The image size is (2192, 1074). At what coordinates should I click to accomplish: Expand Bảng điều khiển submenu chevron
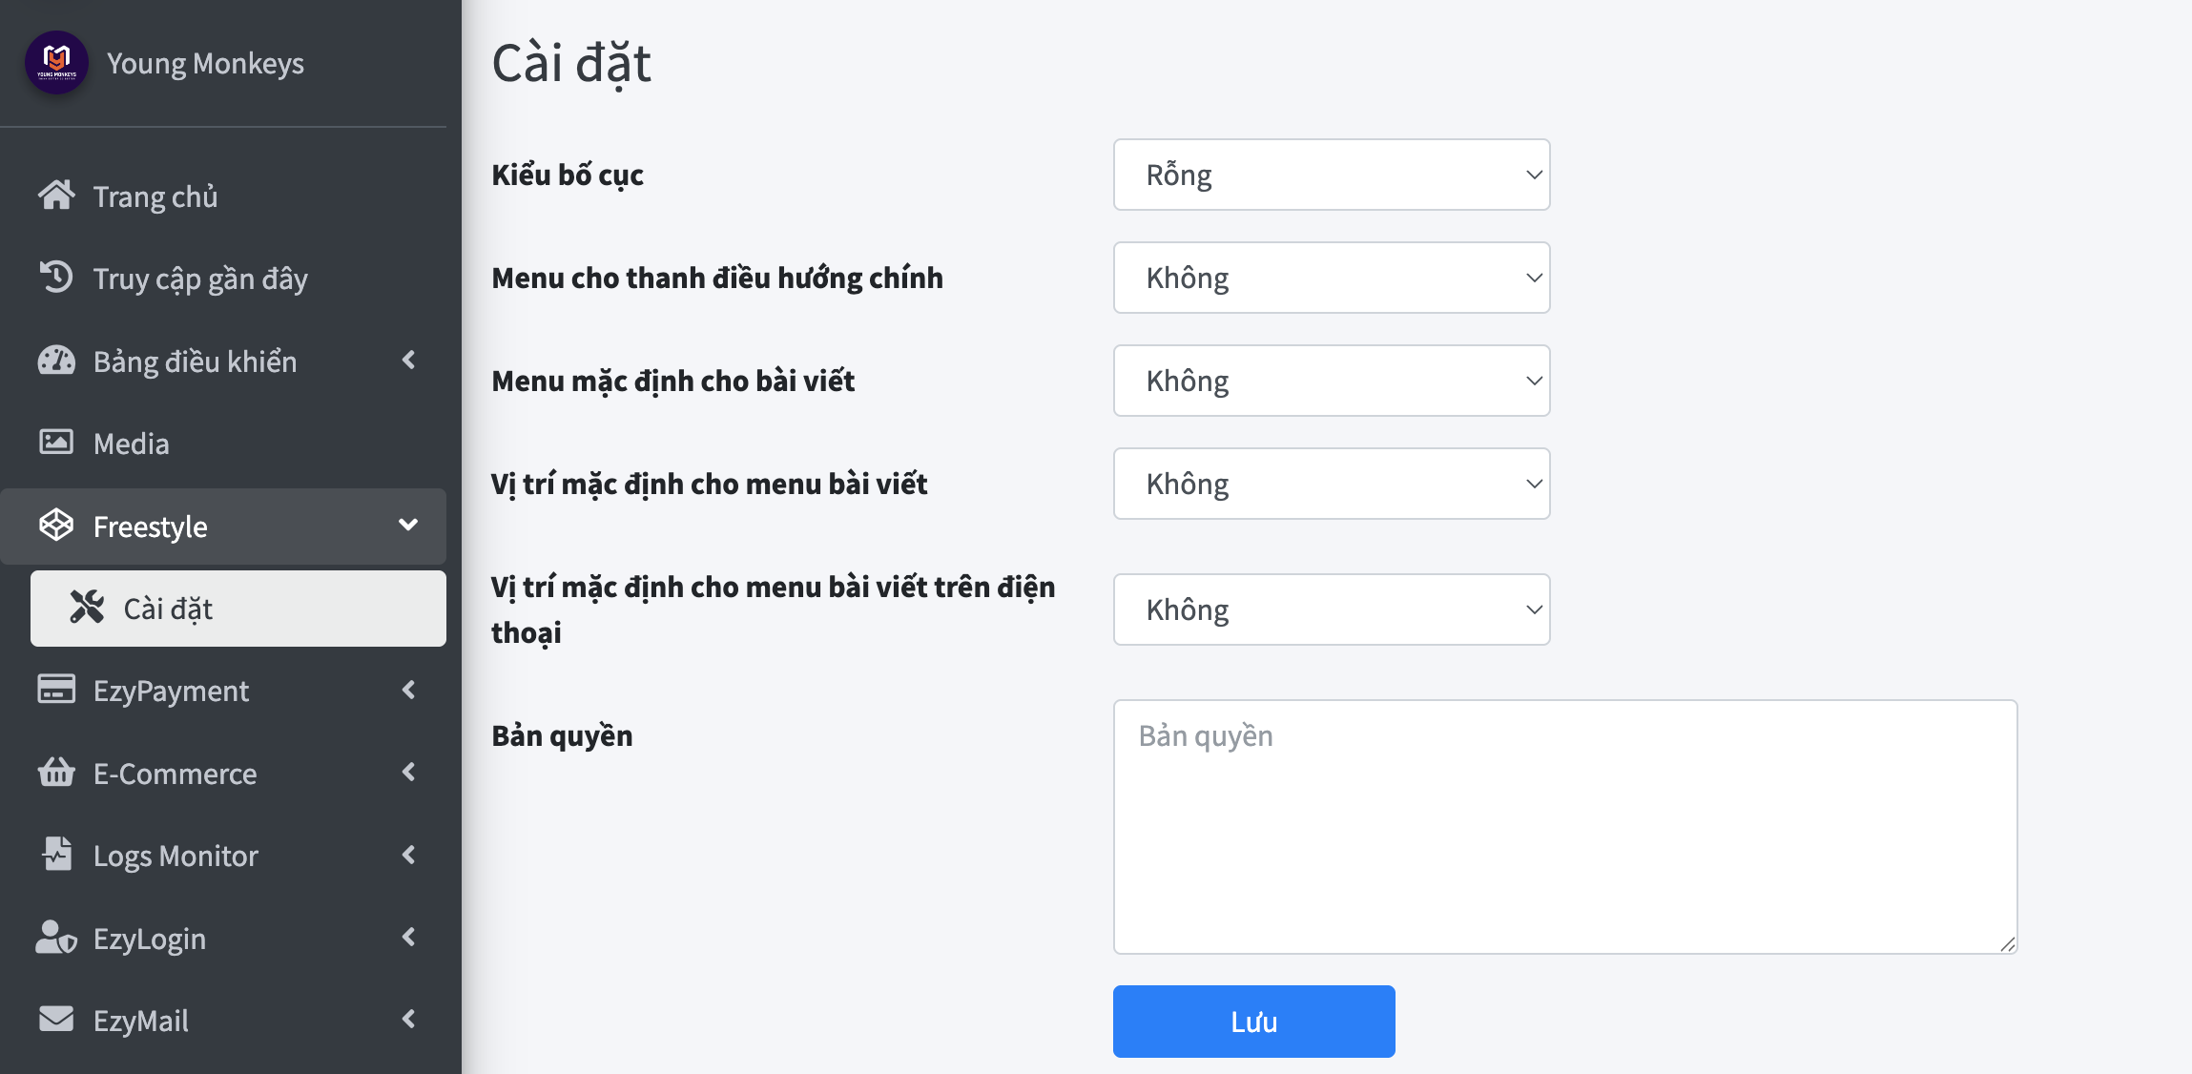409,360
